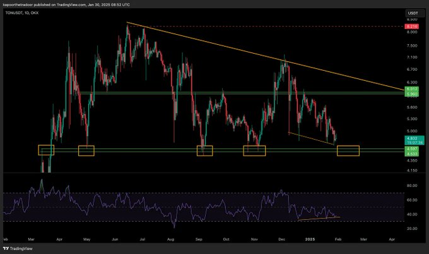Select the yellow rectangle above November

tap(254, 150)
